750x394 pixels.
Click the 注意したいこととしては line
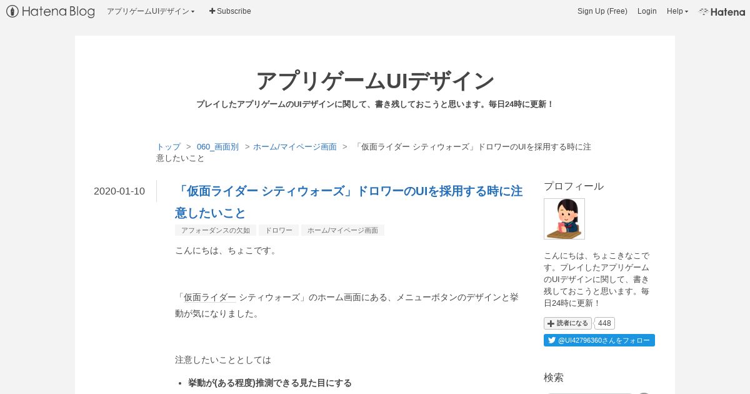coord(223,360)
